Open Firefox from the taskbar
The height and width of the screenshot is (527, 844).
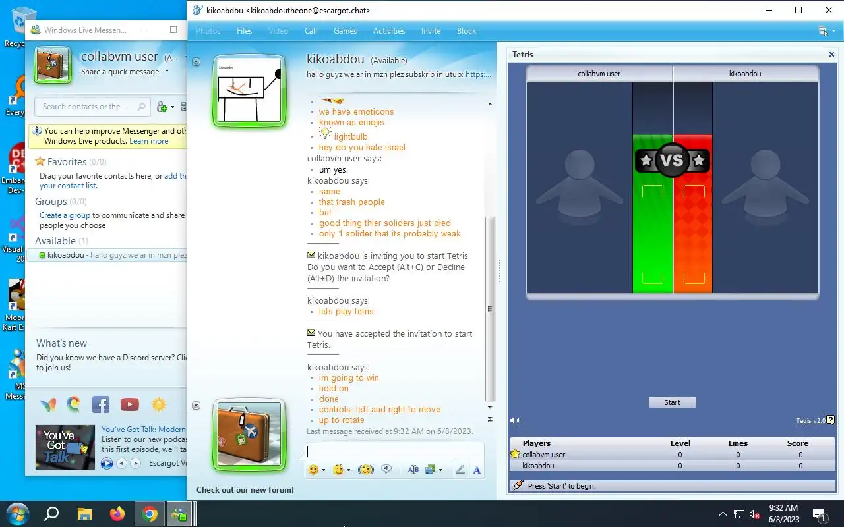click(x=117, y=514)
